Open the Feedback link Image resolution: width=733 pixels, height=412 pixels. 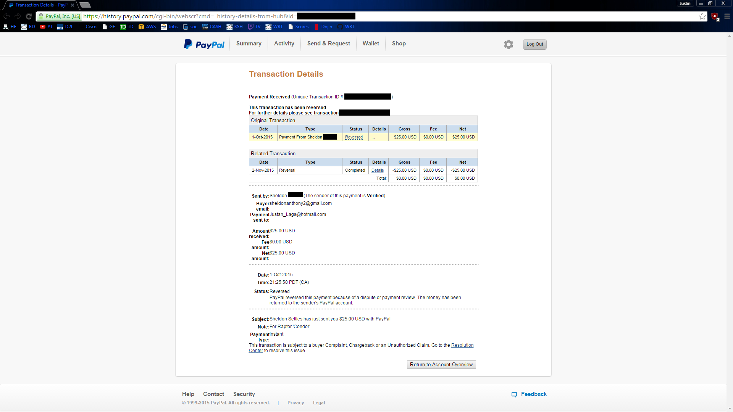pyautogui.click(x=529, y=394)
